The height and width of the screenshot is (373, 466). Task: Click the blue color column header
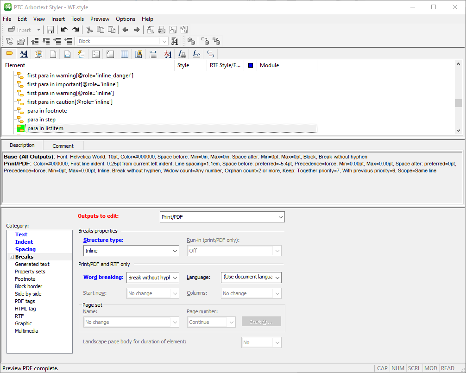(251, 65)
